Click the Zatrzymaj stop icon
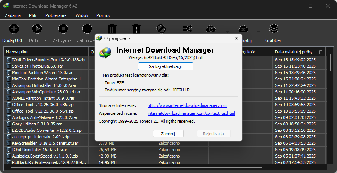 [63, 29]
